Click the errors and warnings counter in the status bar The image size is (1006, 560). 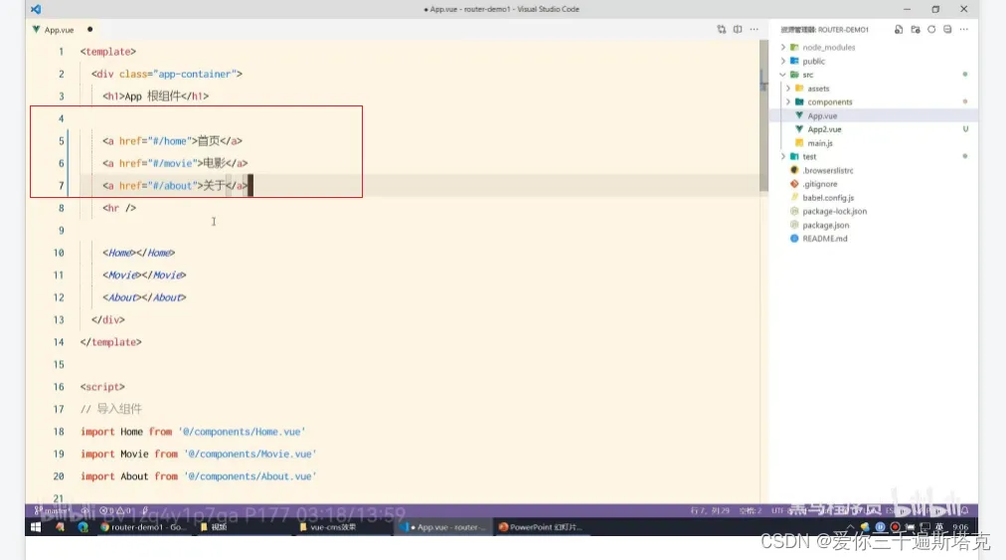(x=116, y=511)
